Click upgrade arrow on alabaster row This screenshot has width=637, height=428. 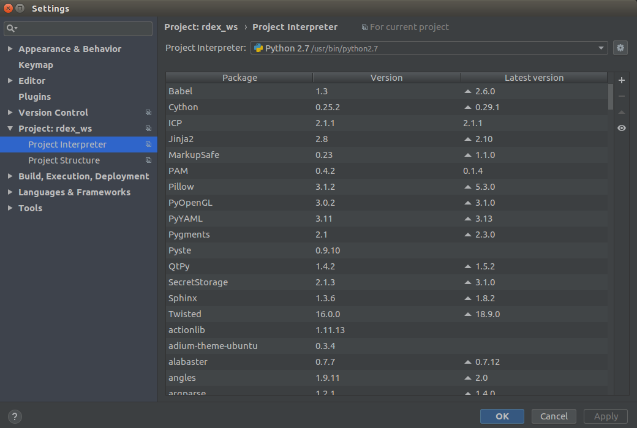tap(467, 362)
